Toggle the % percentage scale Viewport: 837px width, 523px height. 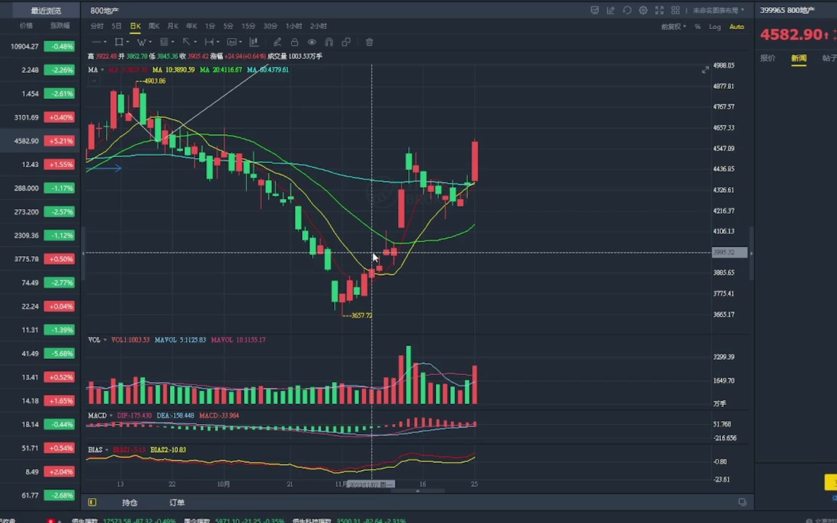tap(697, 27)
